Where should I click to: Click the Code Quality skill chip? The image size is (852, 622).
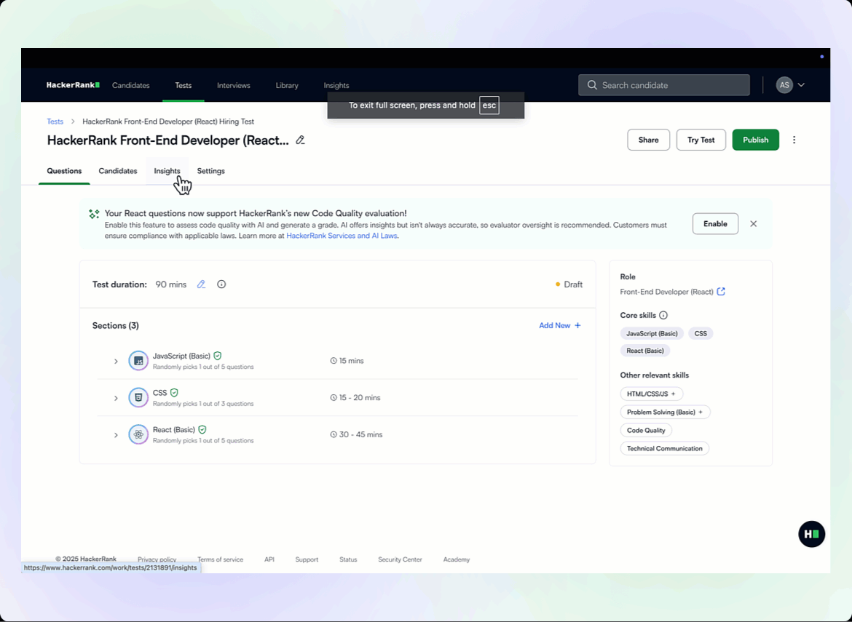(646, 431)
